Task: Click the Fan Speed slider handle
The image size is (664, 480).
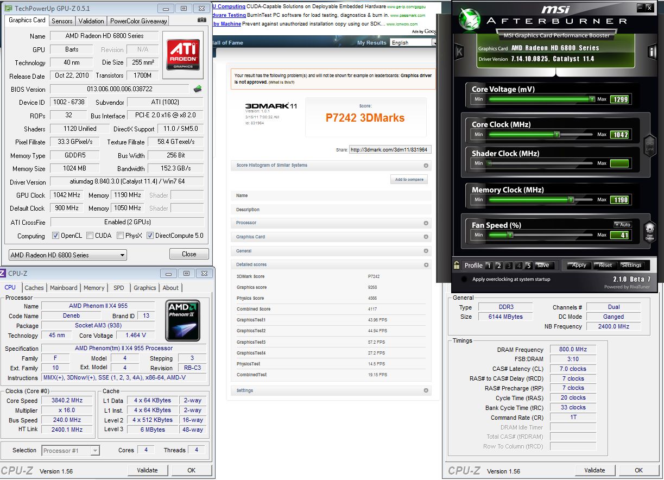Action: click(x=510, y=235)
